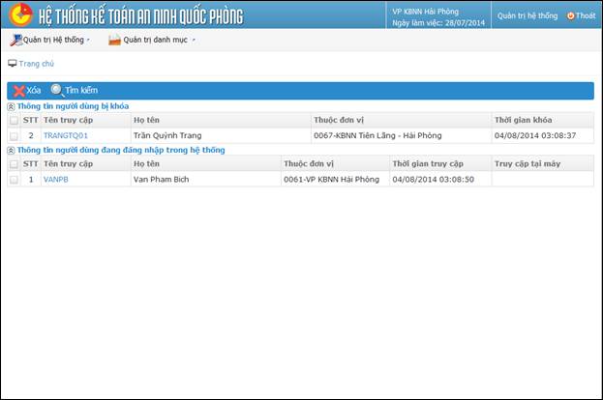The image size is (603, 400).
Task: Click Thông tin người dùng bị khóa heading
Action: 73,106
